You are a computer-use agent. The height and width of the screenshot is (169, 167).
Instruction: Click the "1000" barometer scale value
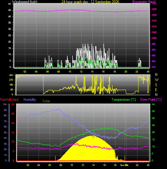154,38
